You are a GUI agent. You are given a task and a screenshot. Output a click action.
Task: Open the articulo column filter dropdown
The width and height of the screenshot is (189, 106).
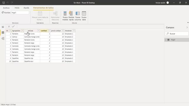point(39,31)
